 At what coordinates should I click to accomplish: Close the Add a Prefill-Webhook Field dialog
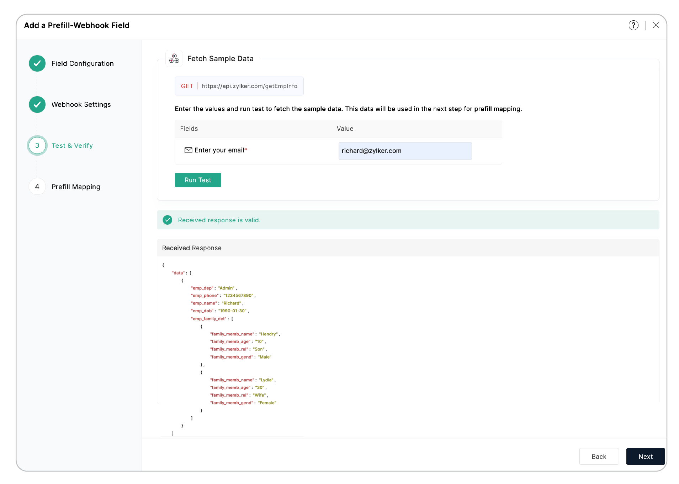point(656,25)
